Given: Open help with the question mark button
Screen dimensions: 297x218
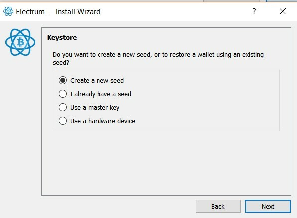Looking at the screenshot, I should [254, 11].
